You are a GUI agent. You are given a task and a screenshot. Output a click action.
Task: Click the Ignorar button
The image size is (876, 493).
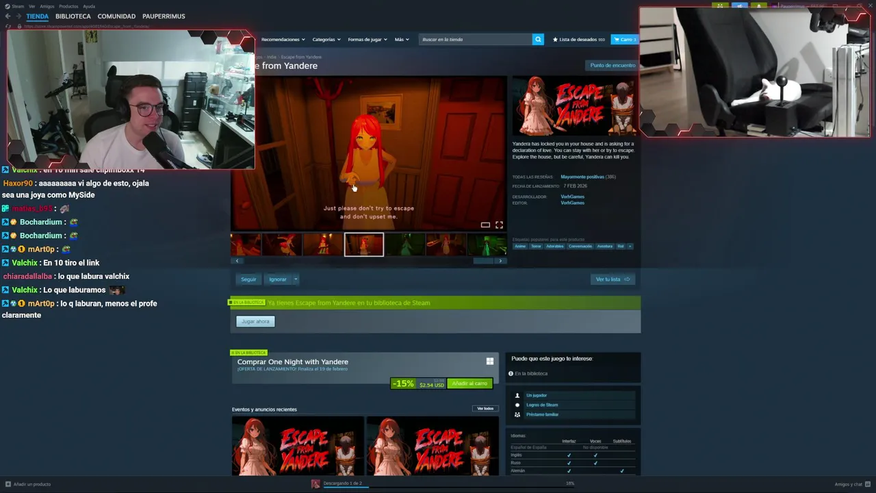(x=278, y=279)
